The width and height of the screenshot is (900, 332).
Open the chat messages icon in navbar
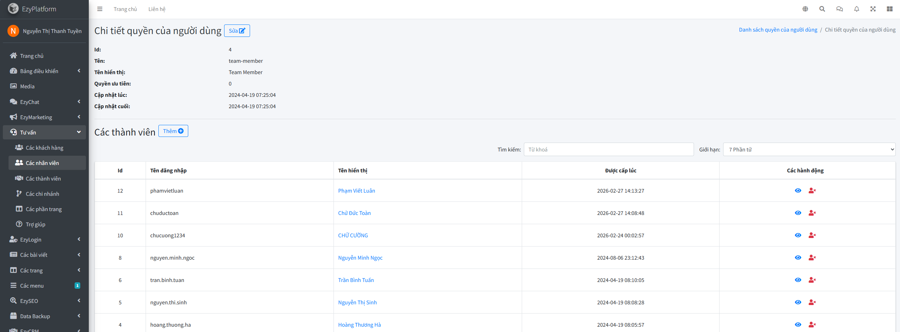point(839,9)
